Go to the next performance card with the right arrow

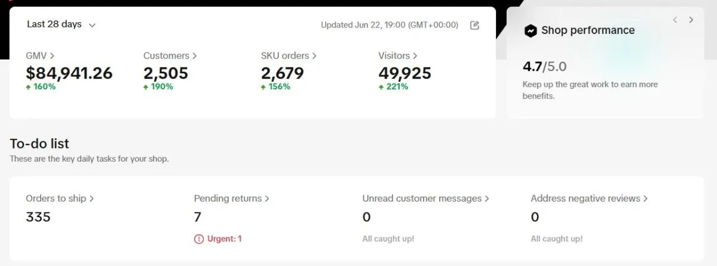(691, 20)
